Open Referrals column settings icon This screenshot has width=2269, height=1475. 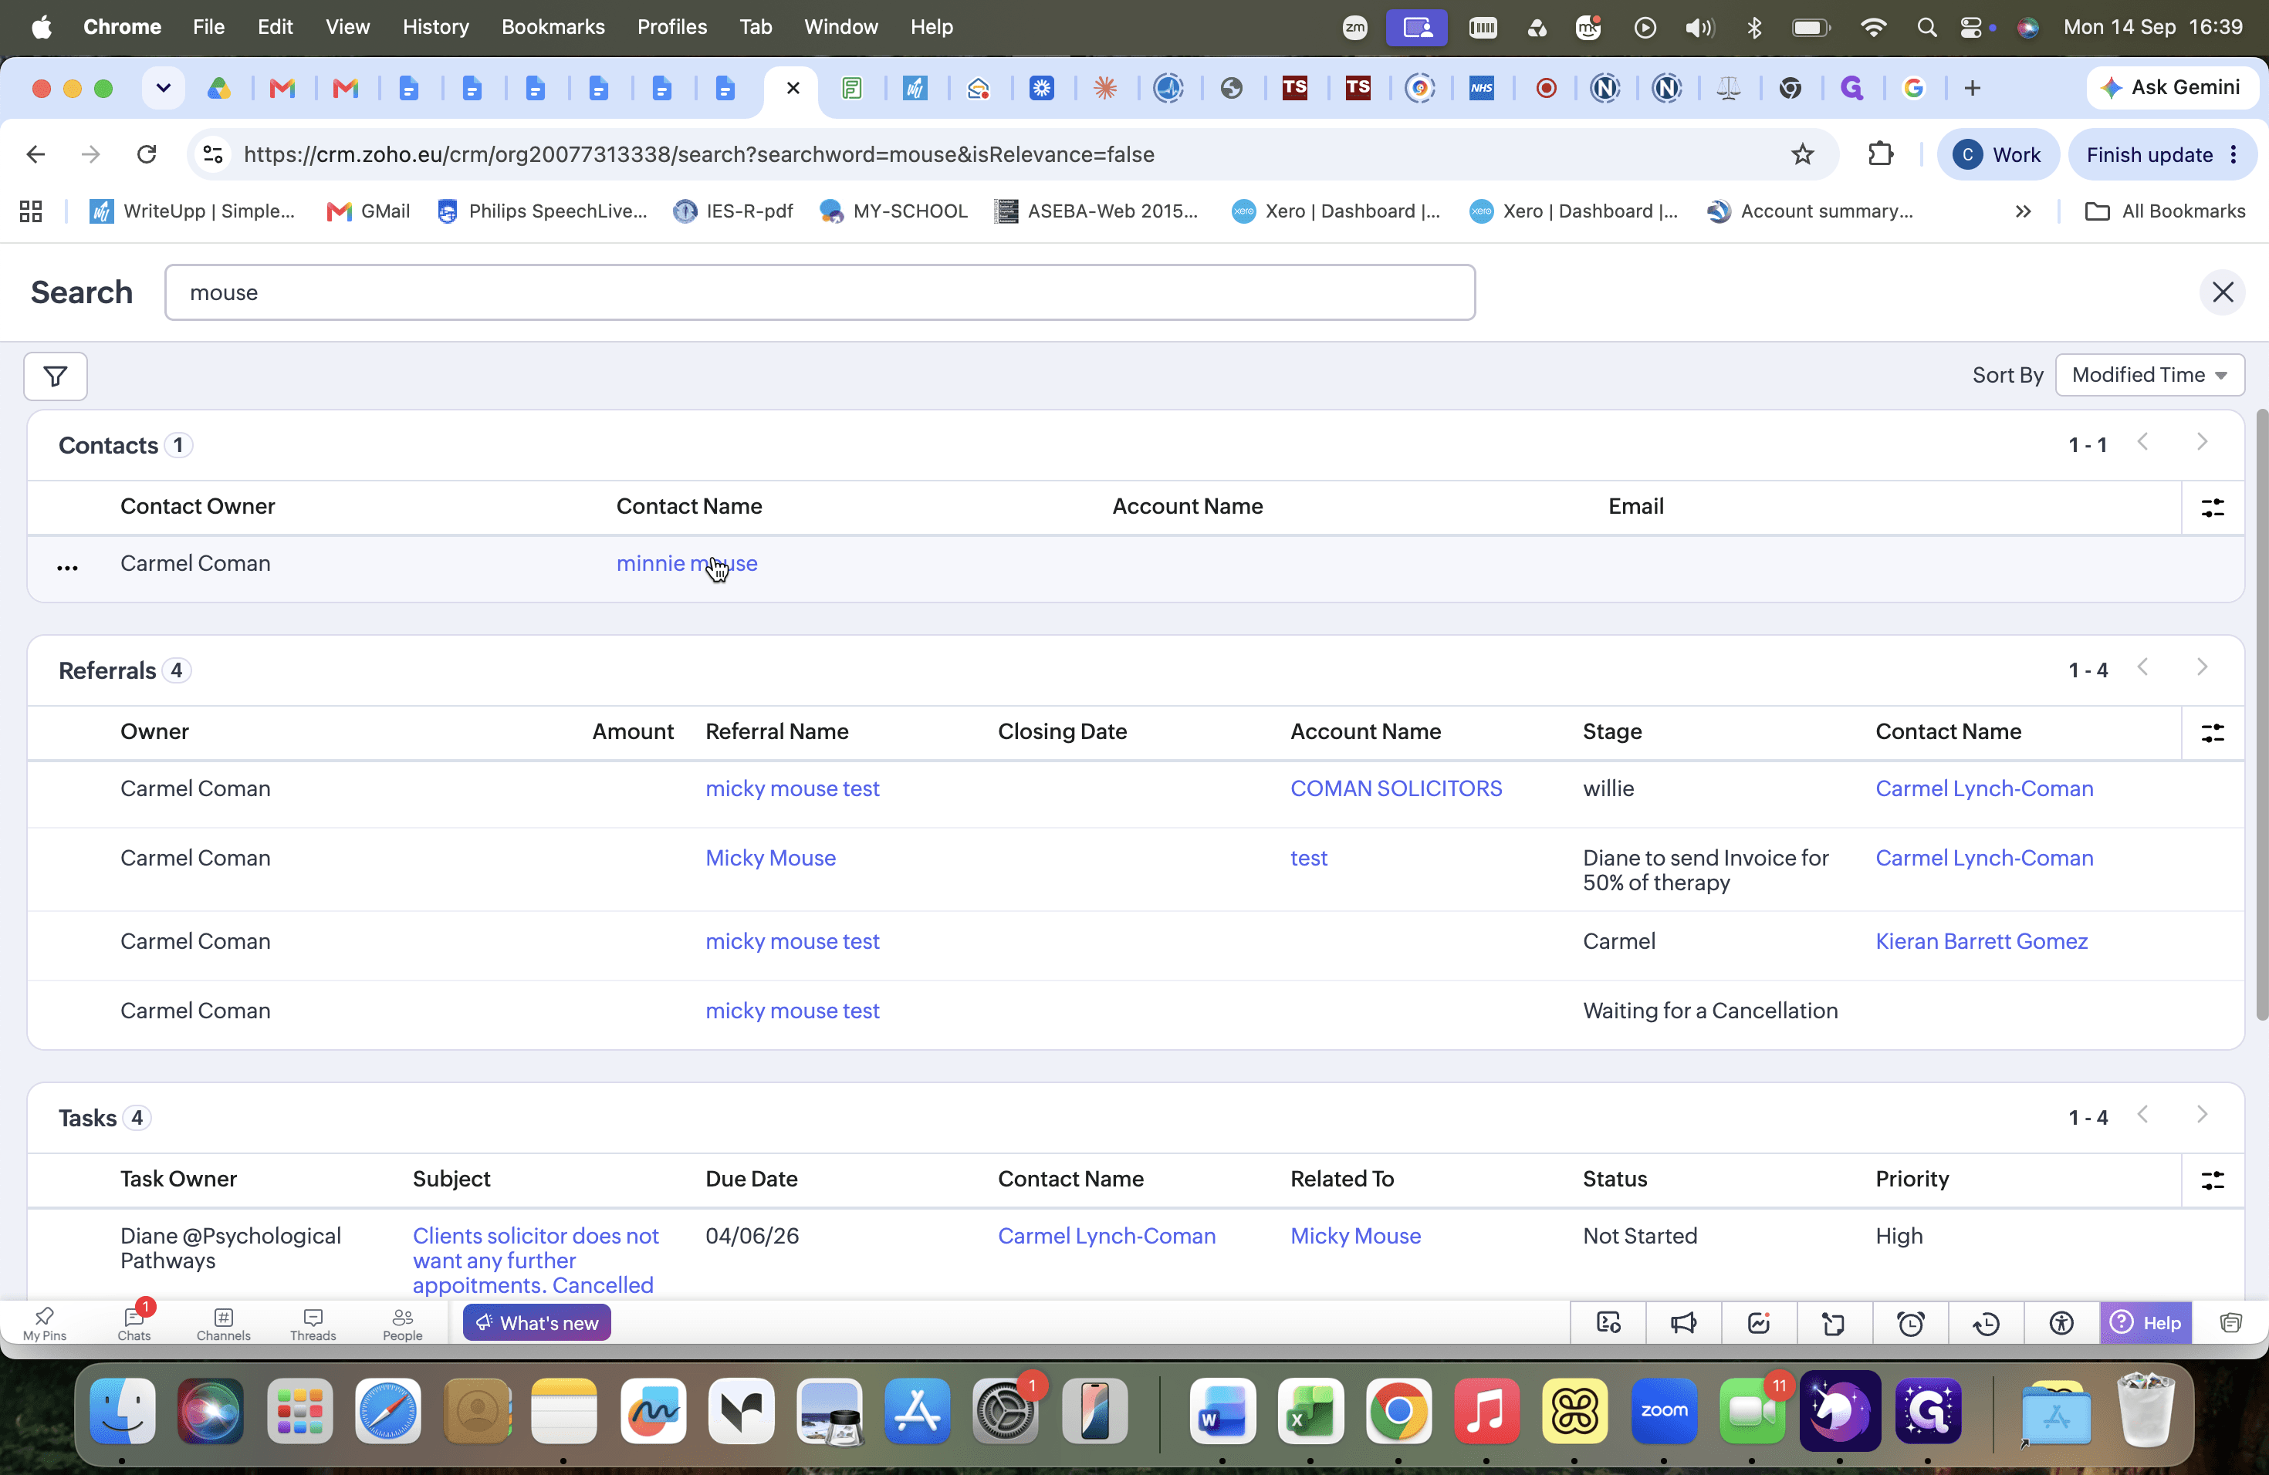coord(2213,733)
